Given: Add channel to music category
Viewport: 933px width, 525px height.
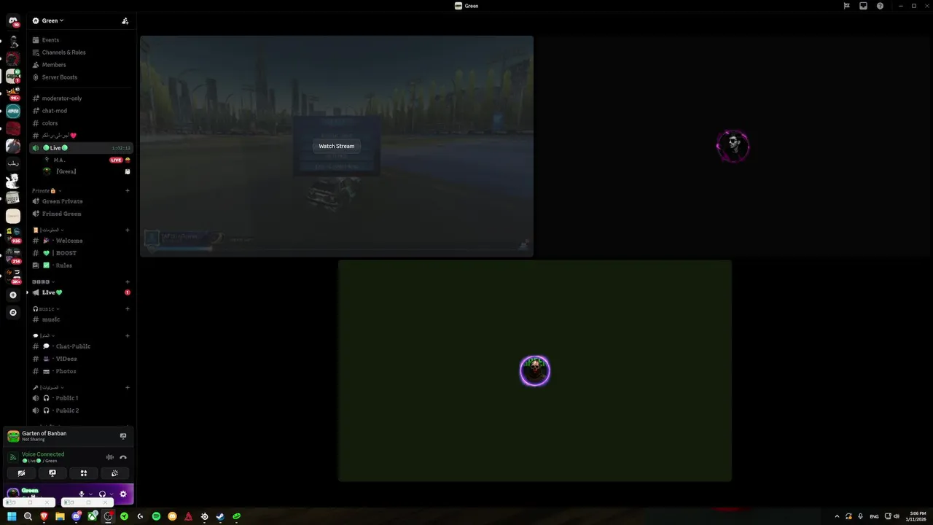Looking at the screenshot, I should (x=128, y=309).
